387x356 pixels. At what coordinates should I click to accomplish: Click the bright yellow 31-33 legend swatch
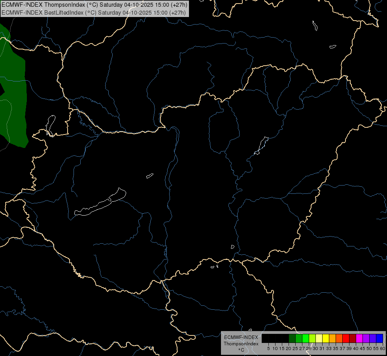tap(326, 338)
